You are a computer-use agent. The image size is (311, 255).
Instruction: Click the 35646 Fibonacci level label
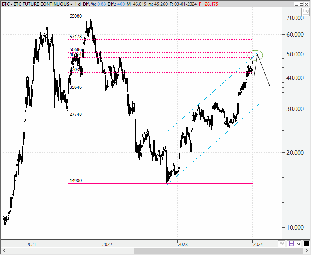76,87
